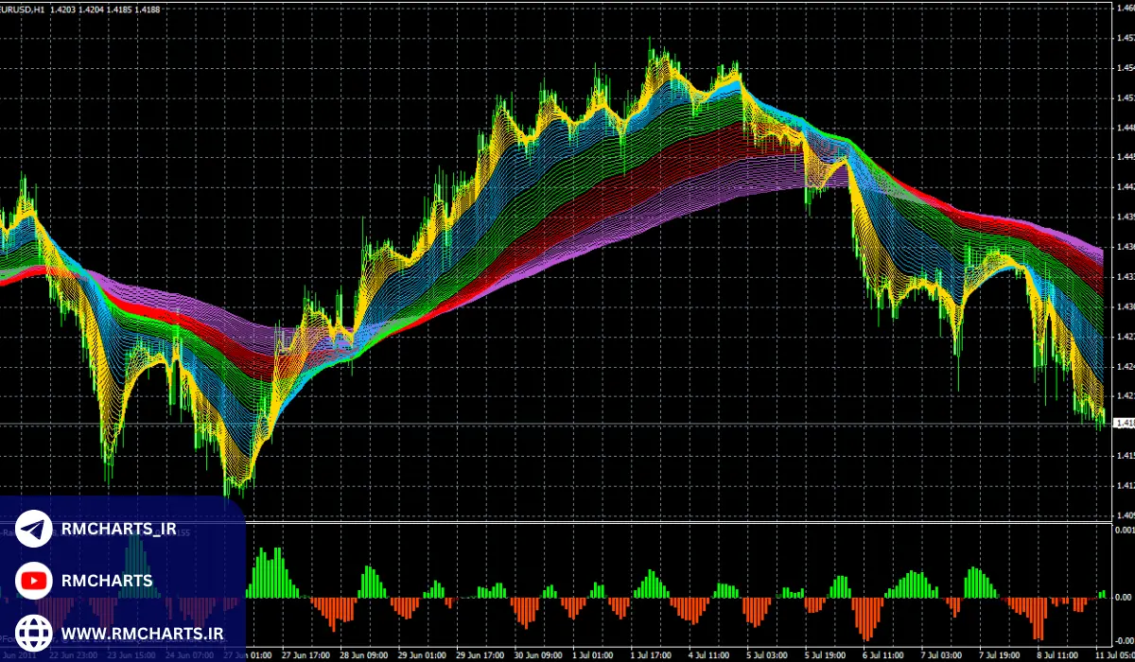
Task: Click the 27 Jun 17:00 time axis label
Action: [305, 654]
